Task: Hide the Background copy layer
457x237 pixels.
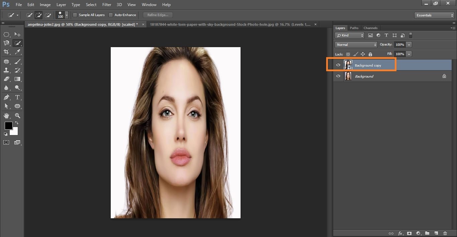Action: tap(338, 65)
